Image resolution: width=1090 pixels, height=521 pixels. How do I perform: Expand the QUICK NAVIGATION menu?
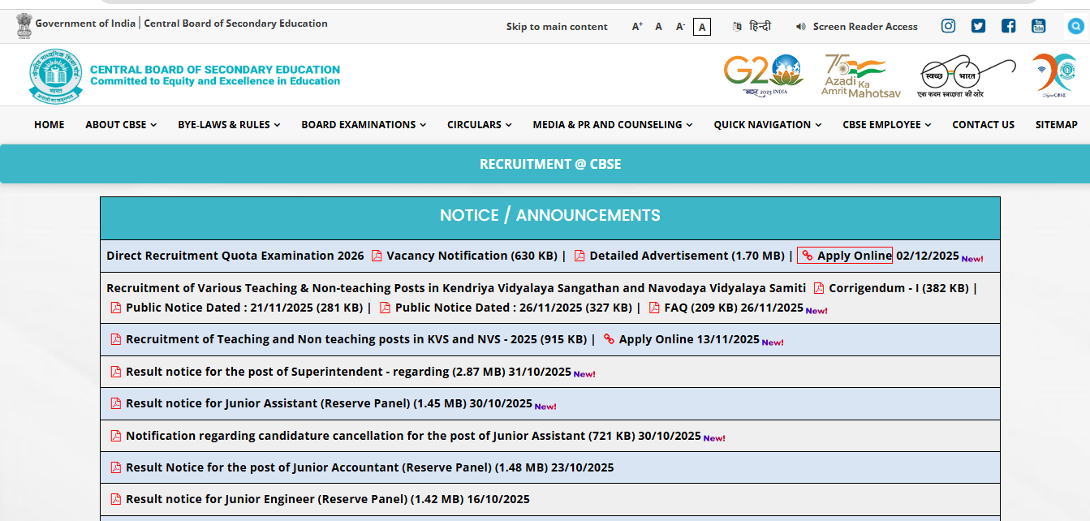point(767,124)
